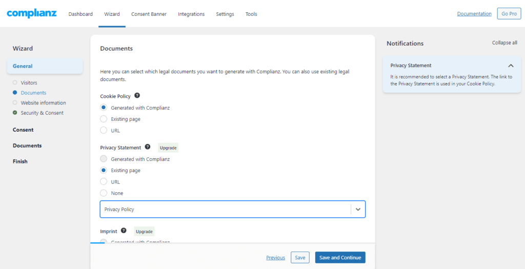Click the Complianz logo
The height and width of the screenshot is (269, 525).
(x=32, y=13)
